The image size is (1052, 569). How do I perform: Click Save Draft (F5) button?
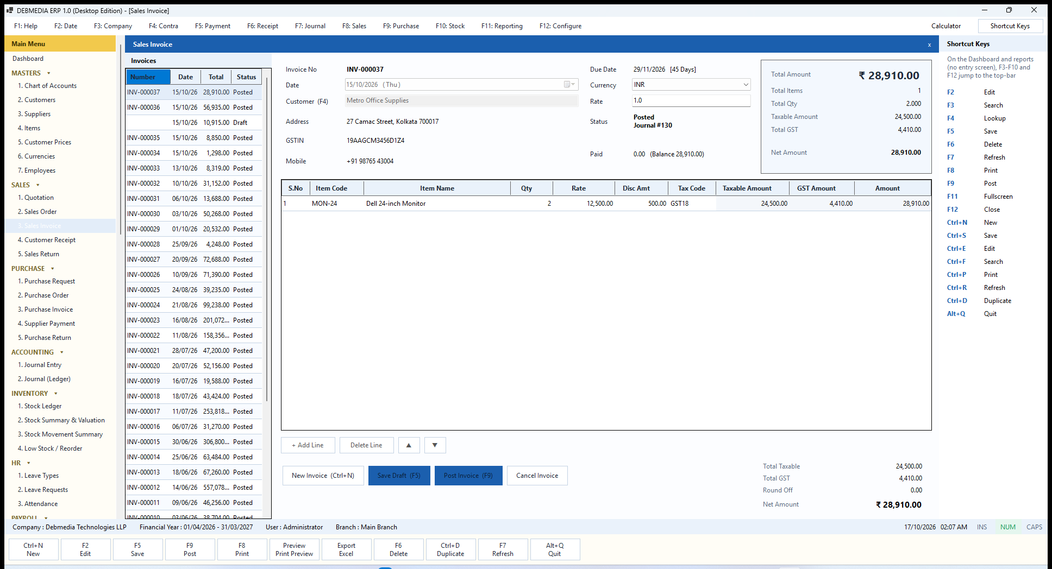point(399,476)
